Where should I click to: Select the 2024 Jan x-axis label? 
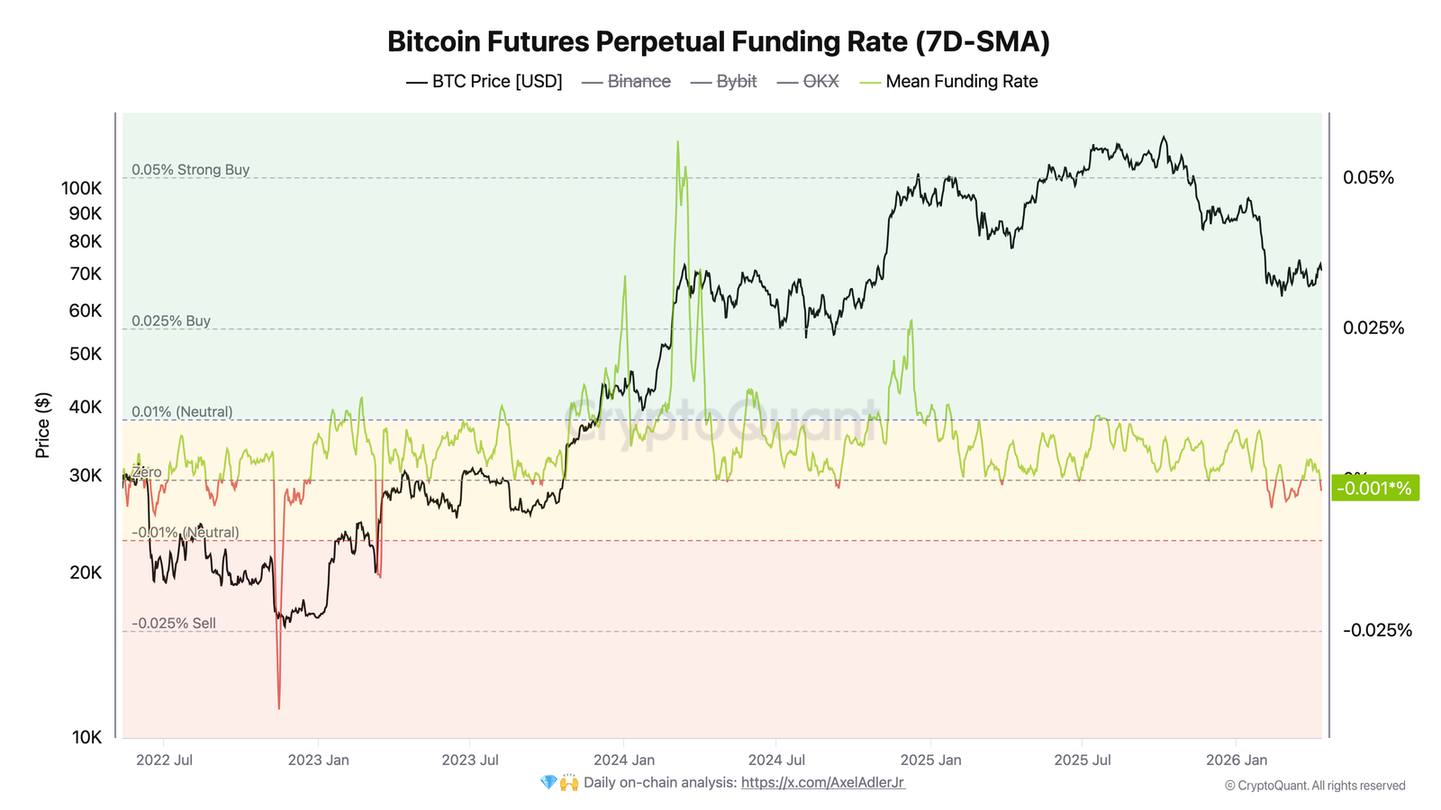click(x=624, y=760)
